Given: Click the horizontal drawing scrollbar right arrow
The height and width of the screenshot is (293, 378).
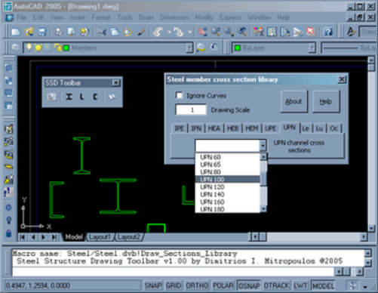Looking at the screenshot, I should pos(364,236).
